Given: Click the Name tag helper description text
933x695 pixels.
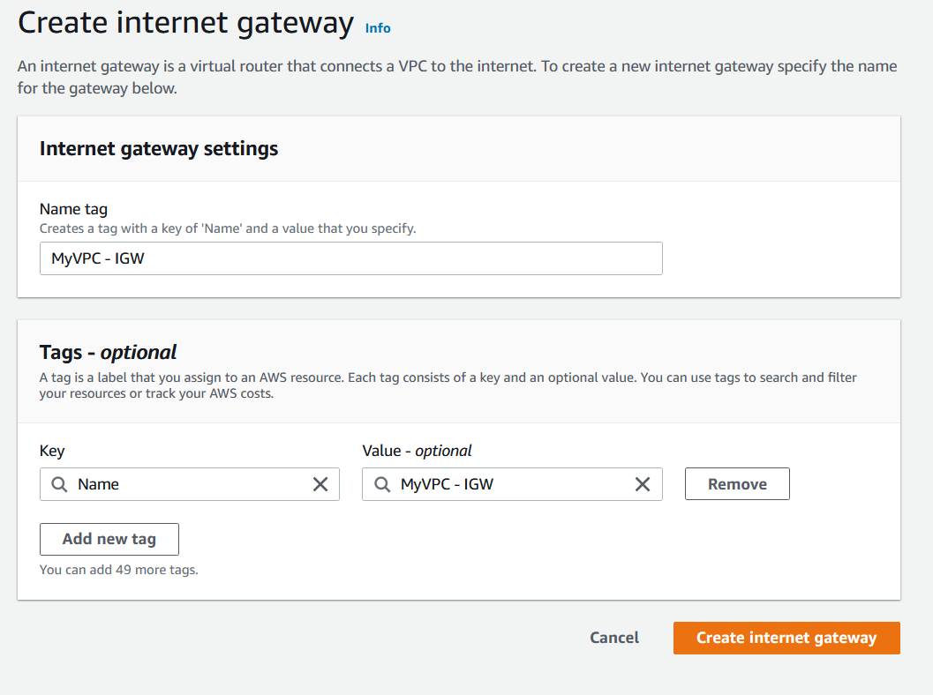Looking at the screenshot, I should (228, 229).
